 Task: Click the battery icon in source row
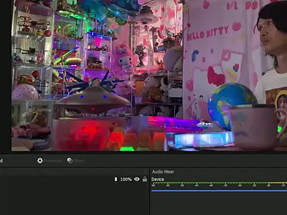point(116,179)
